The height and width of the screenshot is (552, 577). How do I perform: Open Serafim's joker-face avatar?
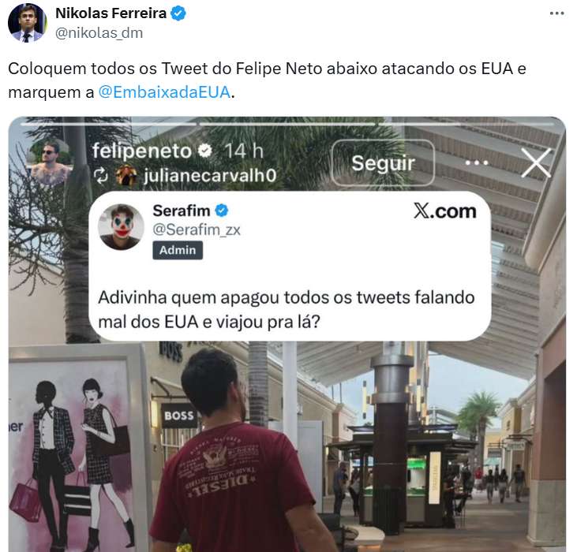tap(121, 227)
